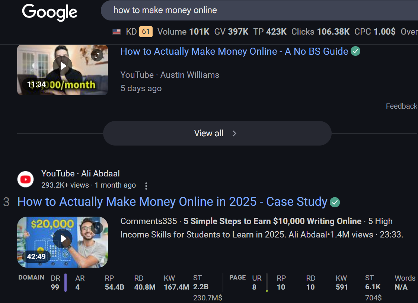Click '293.2K+ views · 1 month ago' text
This screenshot has width=418, height=303.
pyautogui.click(x=89, y=185)
